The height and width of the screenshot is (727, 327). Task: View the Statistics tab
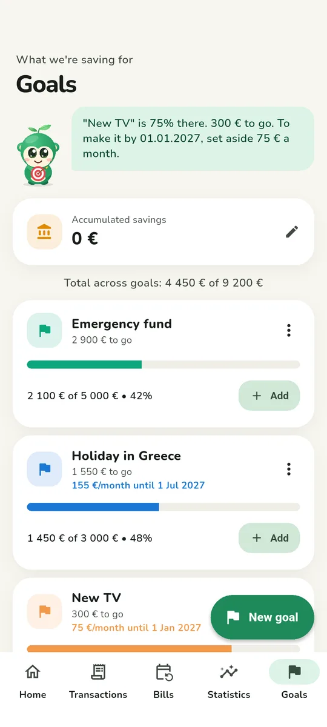(229, 681)
